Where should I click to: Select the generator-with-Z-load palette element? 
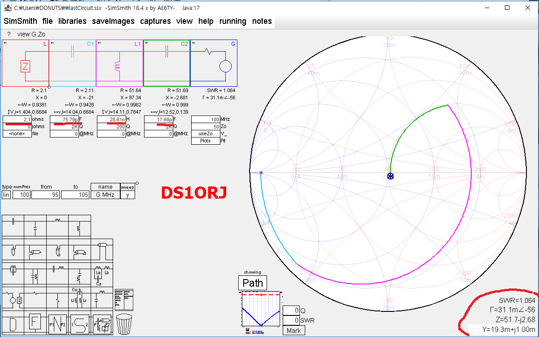[13, 297]
